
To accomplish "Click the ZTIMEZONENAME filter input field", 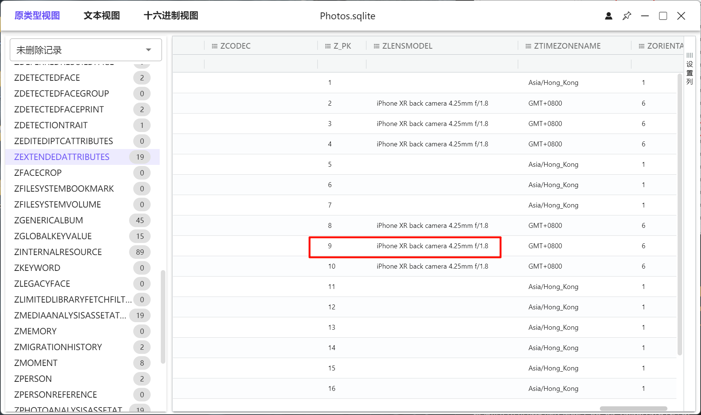I will click(574, 64).
